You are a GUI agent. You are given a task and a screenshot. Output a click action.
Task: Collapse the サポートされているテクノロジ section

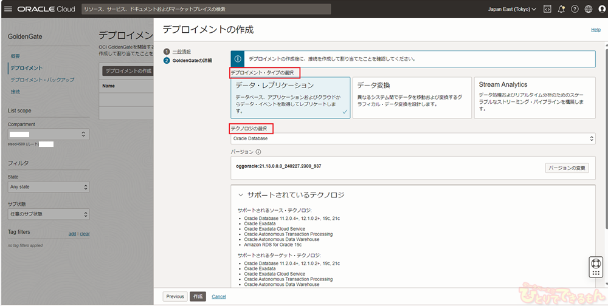coord(241,195)
